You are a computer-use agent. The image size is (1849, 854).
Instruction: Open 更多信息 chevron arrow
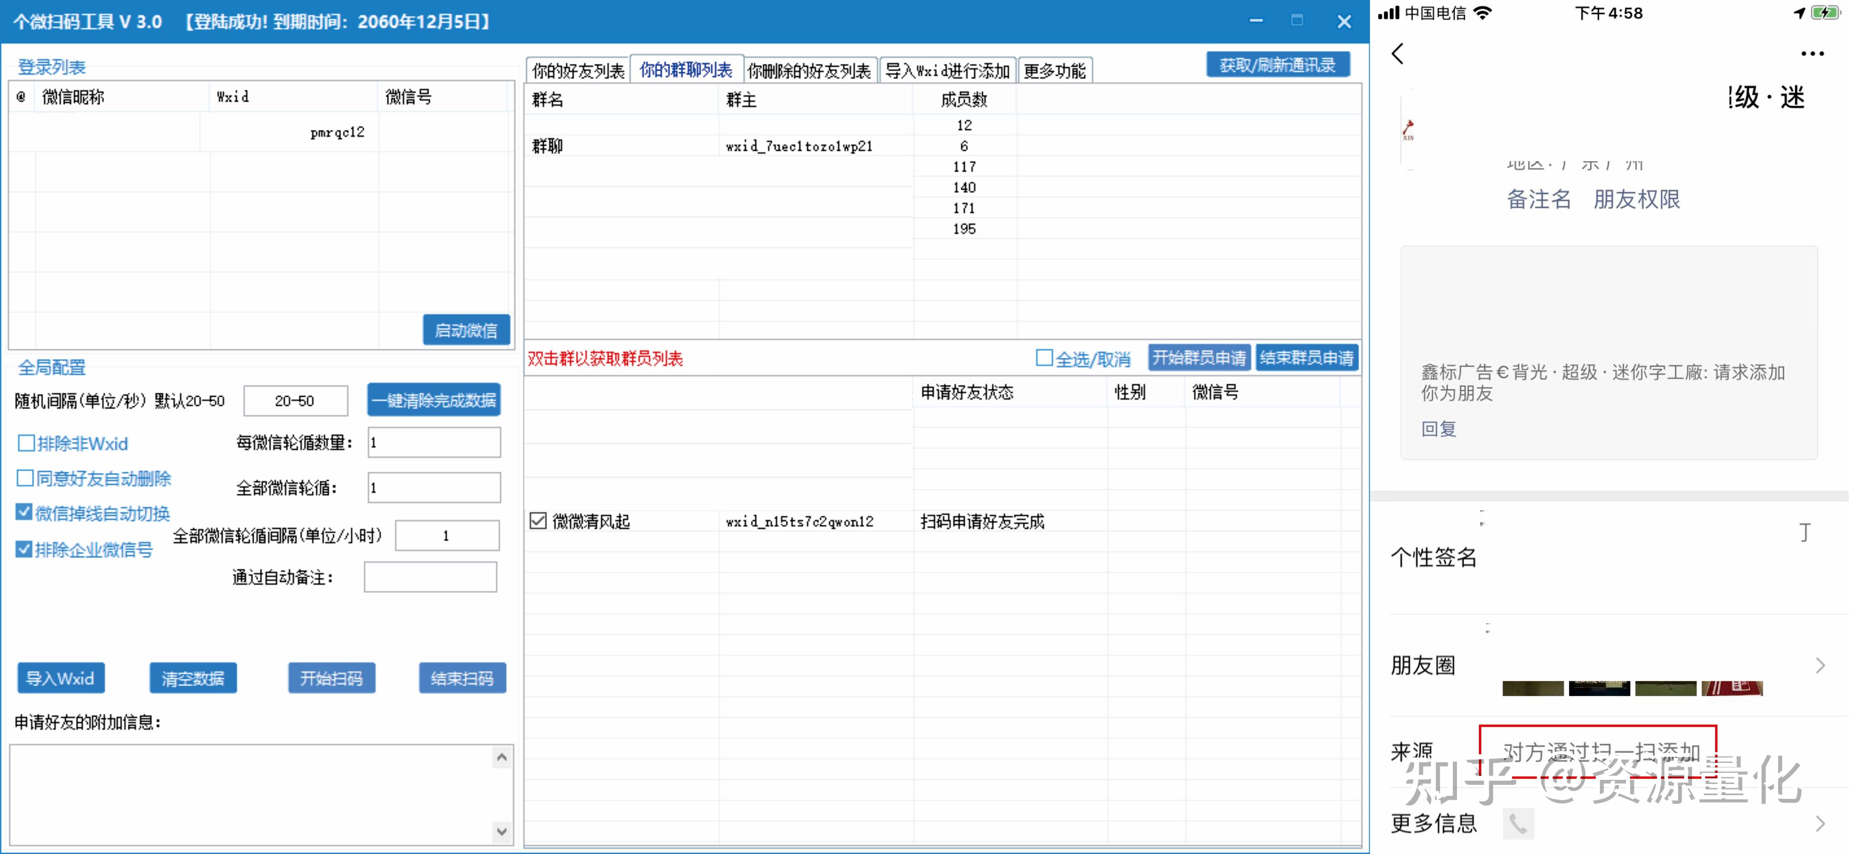pyautogui.click(x=1820, y=823)
